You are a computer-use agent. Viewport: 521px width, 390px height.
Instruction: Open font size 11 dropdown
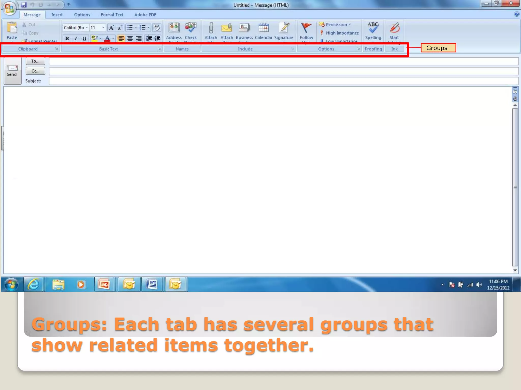click(x=103, y=27)
